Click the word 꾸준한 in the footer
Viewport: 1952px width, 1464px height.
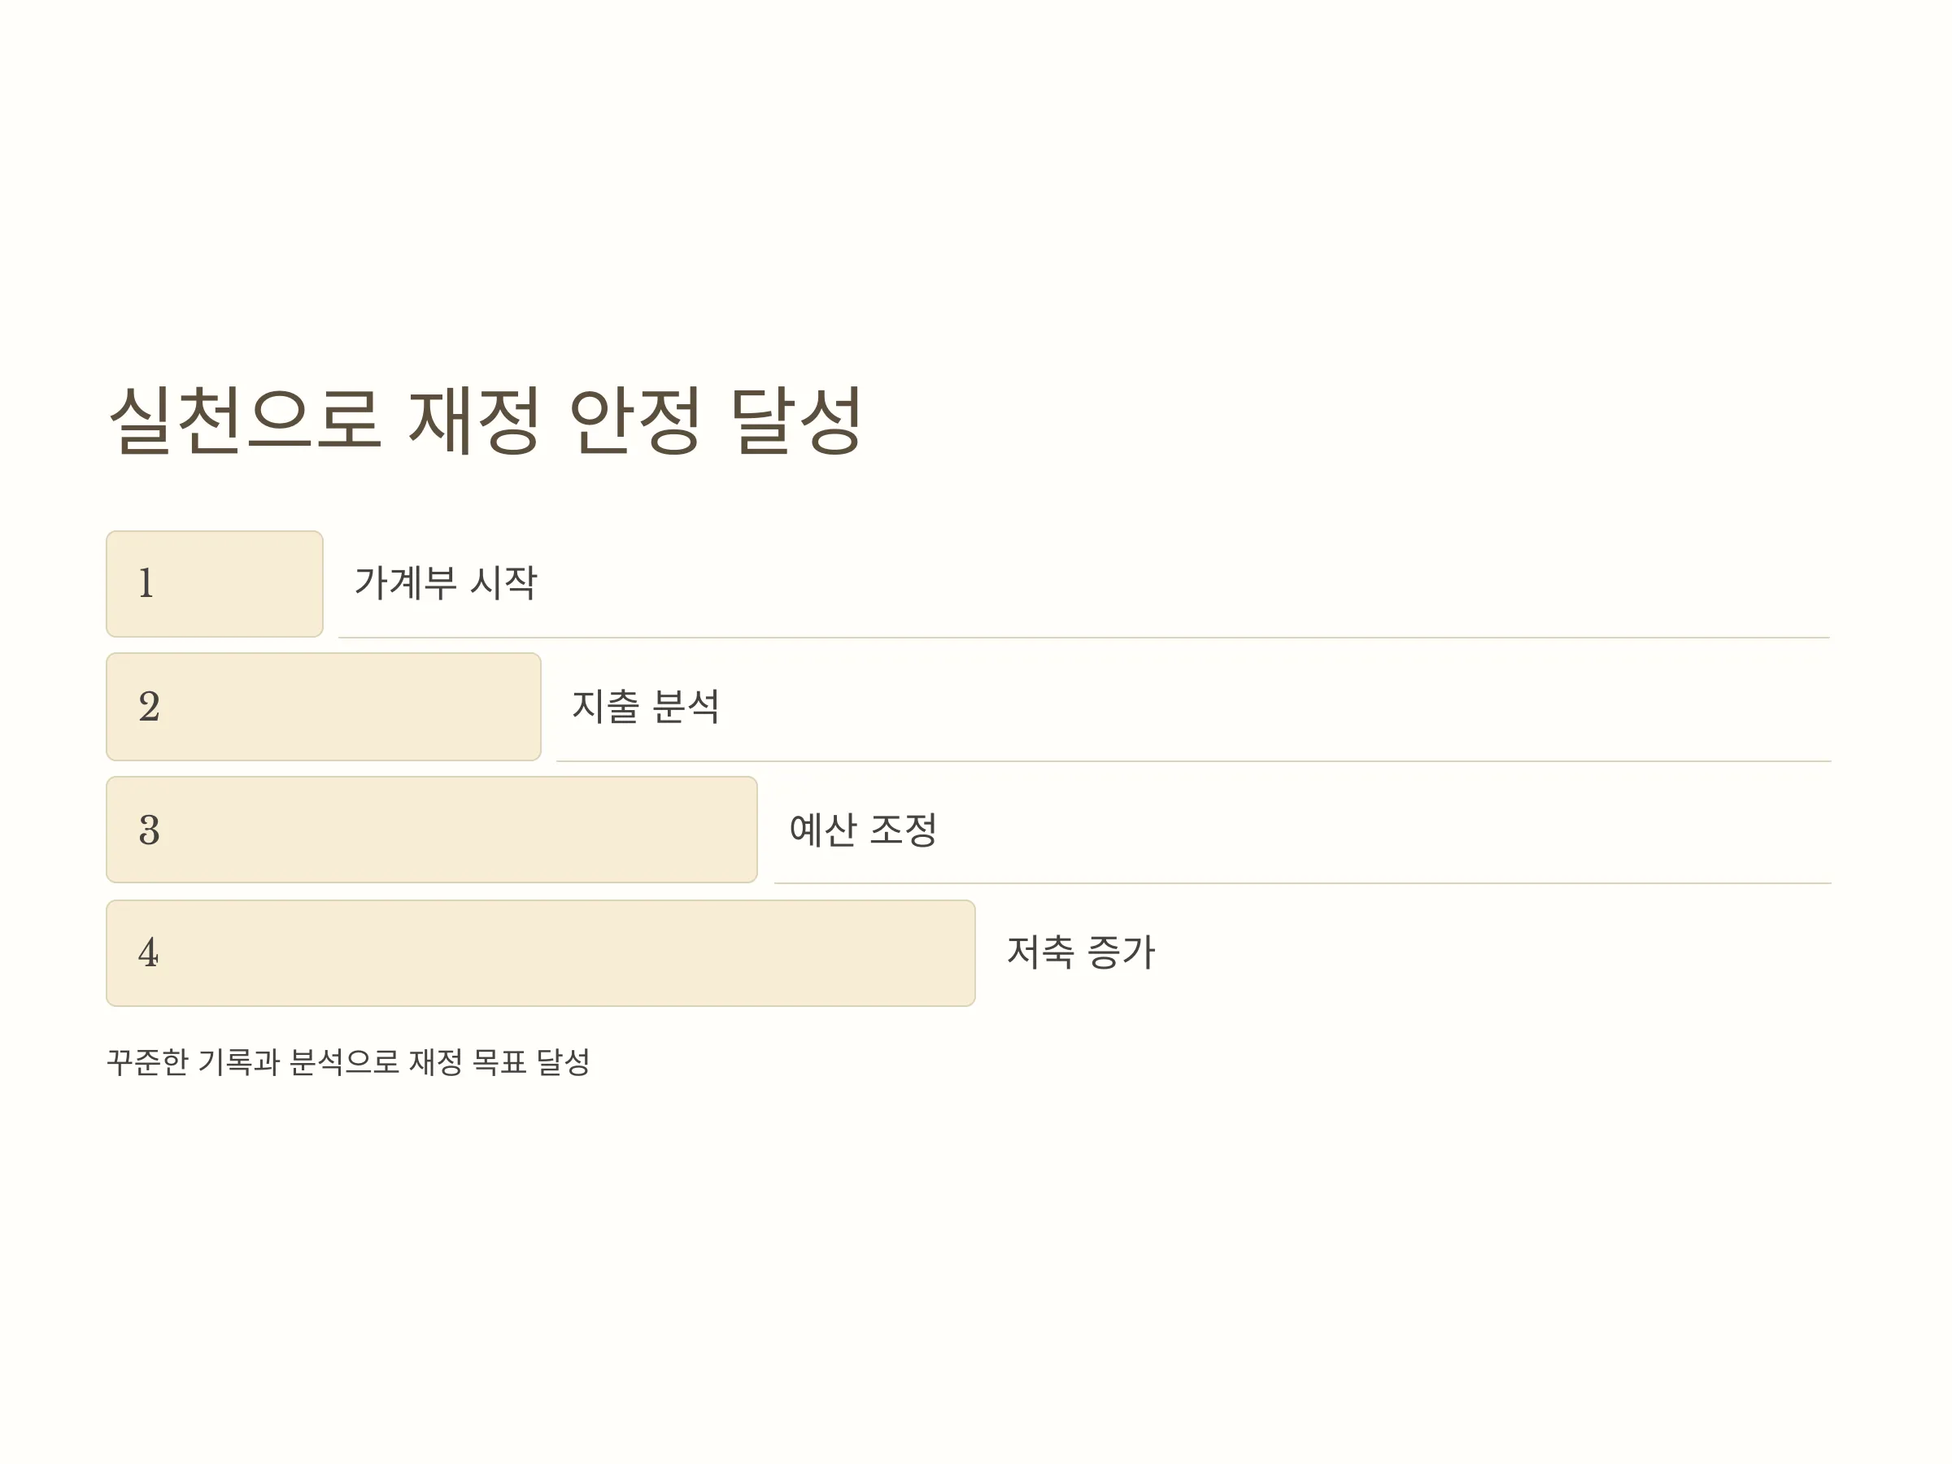148,1061
